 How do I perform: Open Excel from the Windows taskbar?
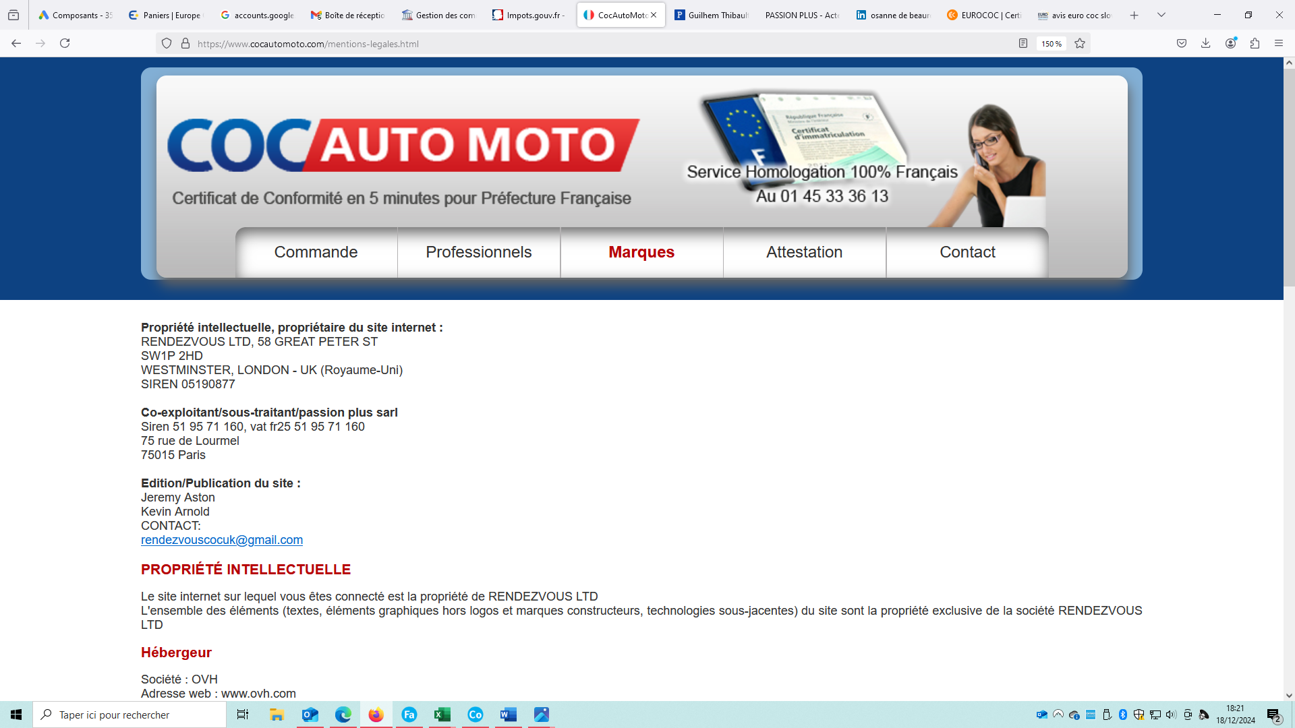(442, 715)
